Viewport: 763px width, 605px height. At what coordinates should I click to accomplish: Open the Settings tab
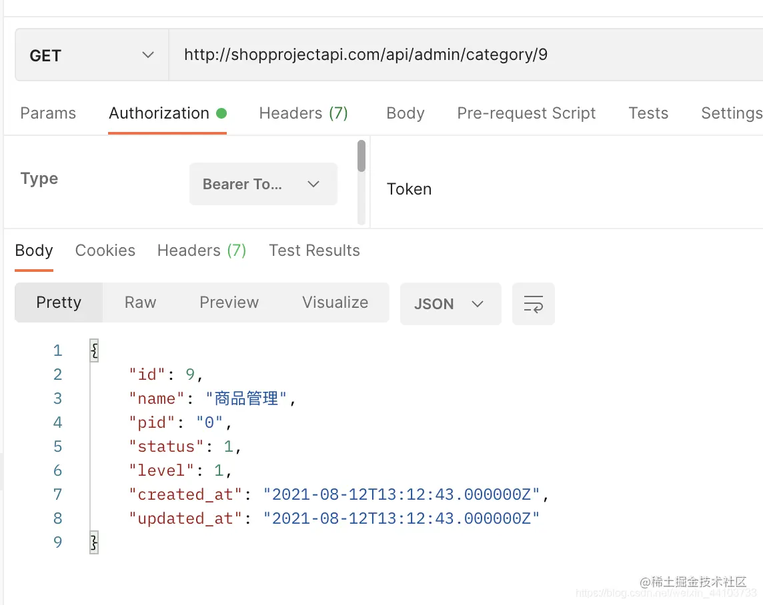click(x=732, y=113)
